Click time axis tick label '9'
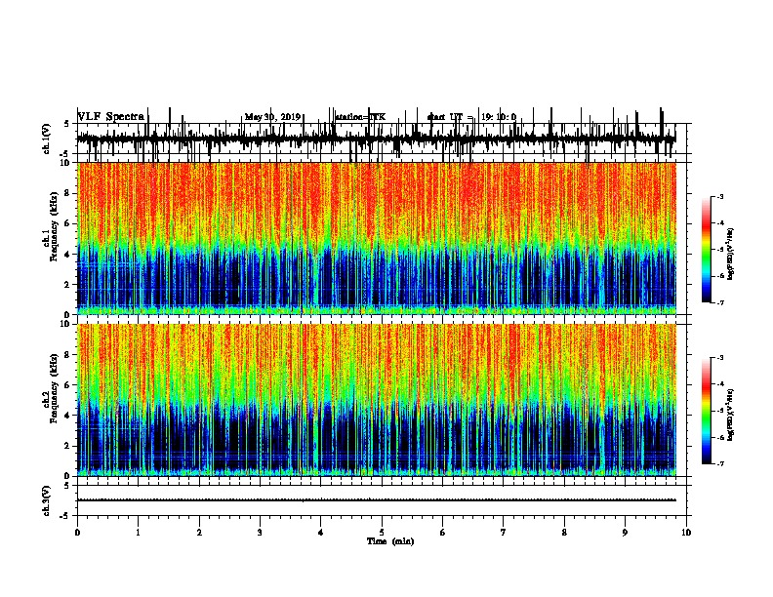 625,533
